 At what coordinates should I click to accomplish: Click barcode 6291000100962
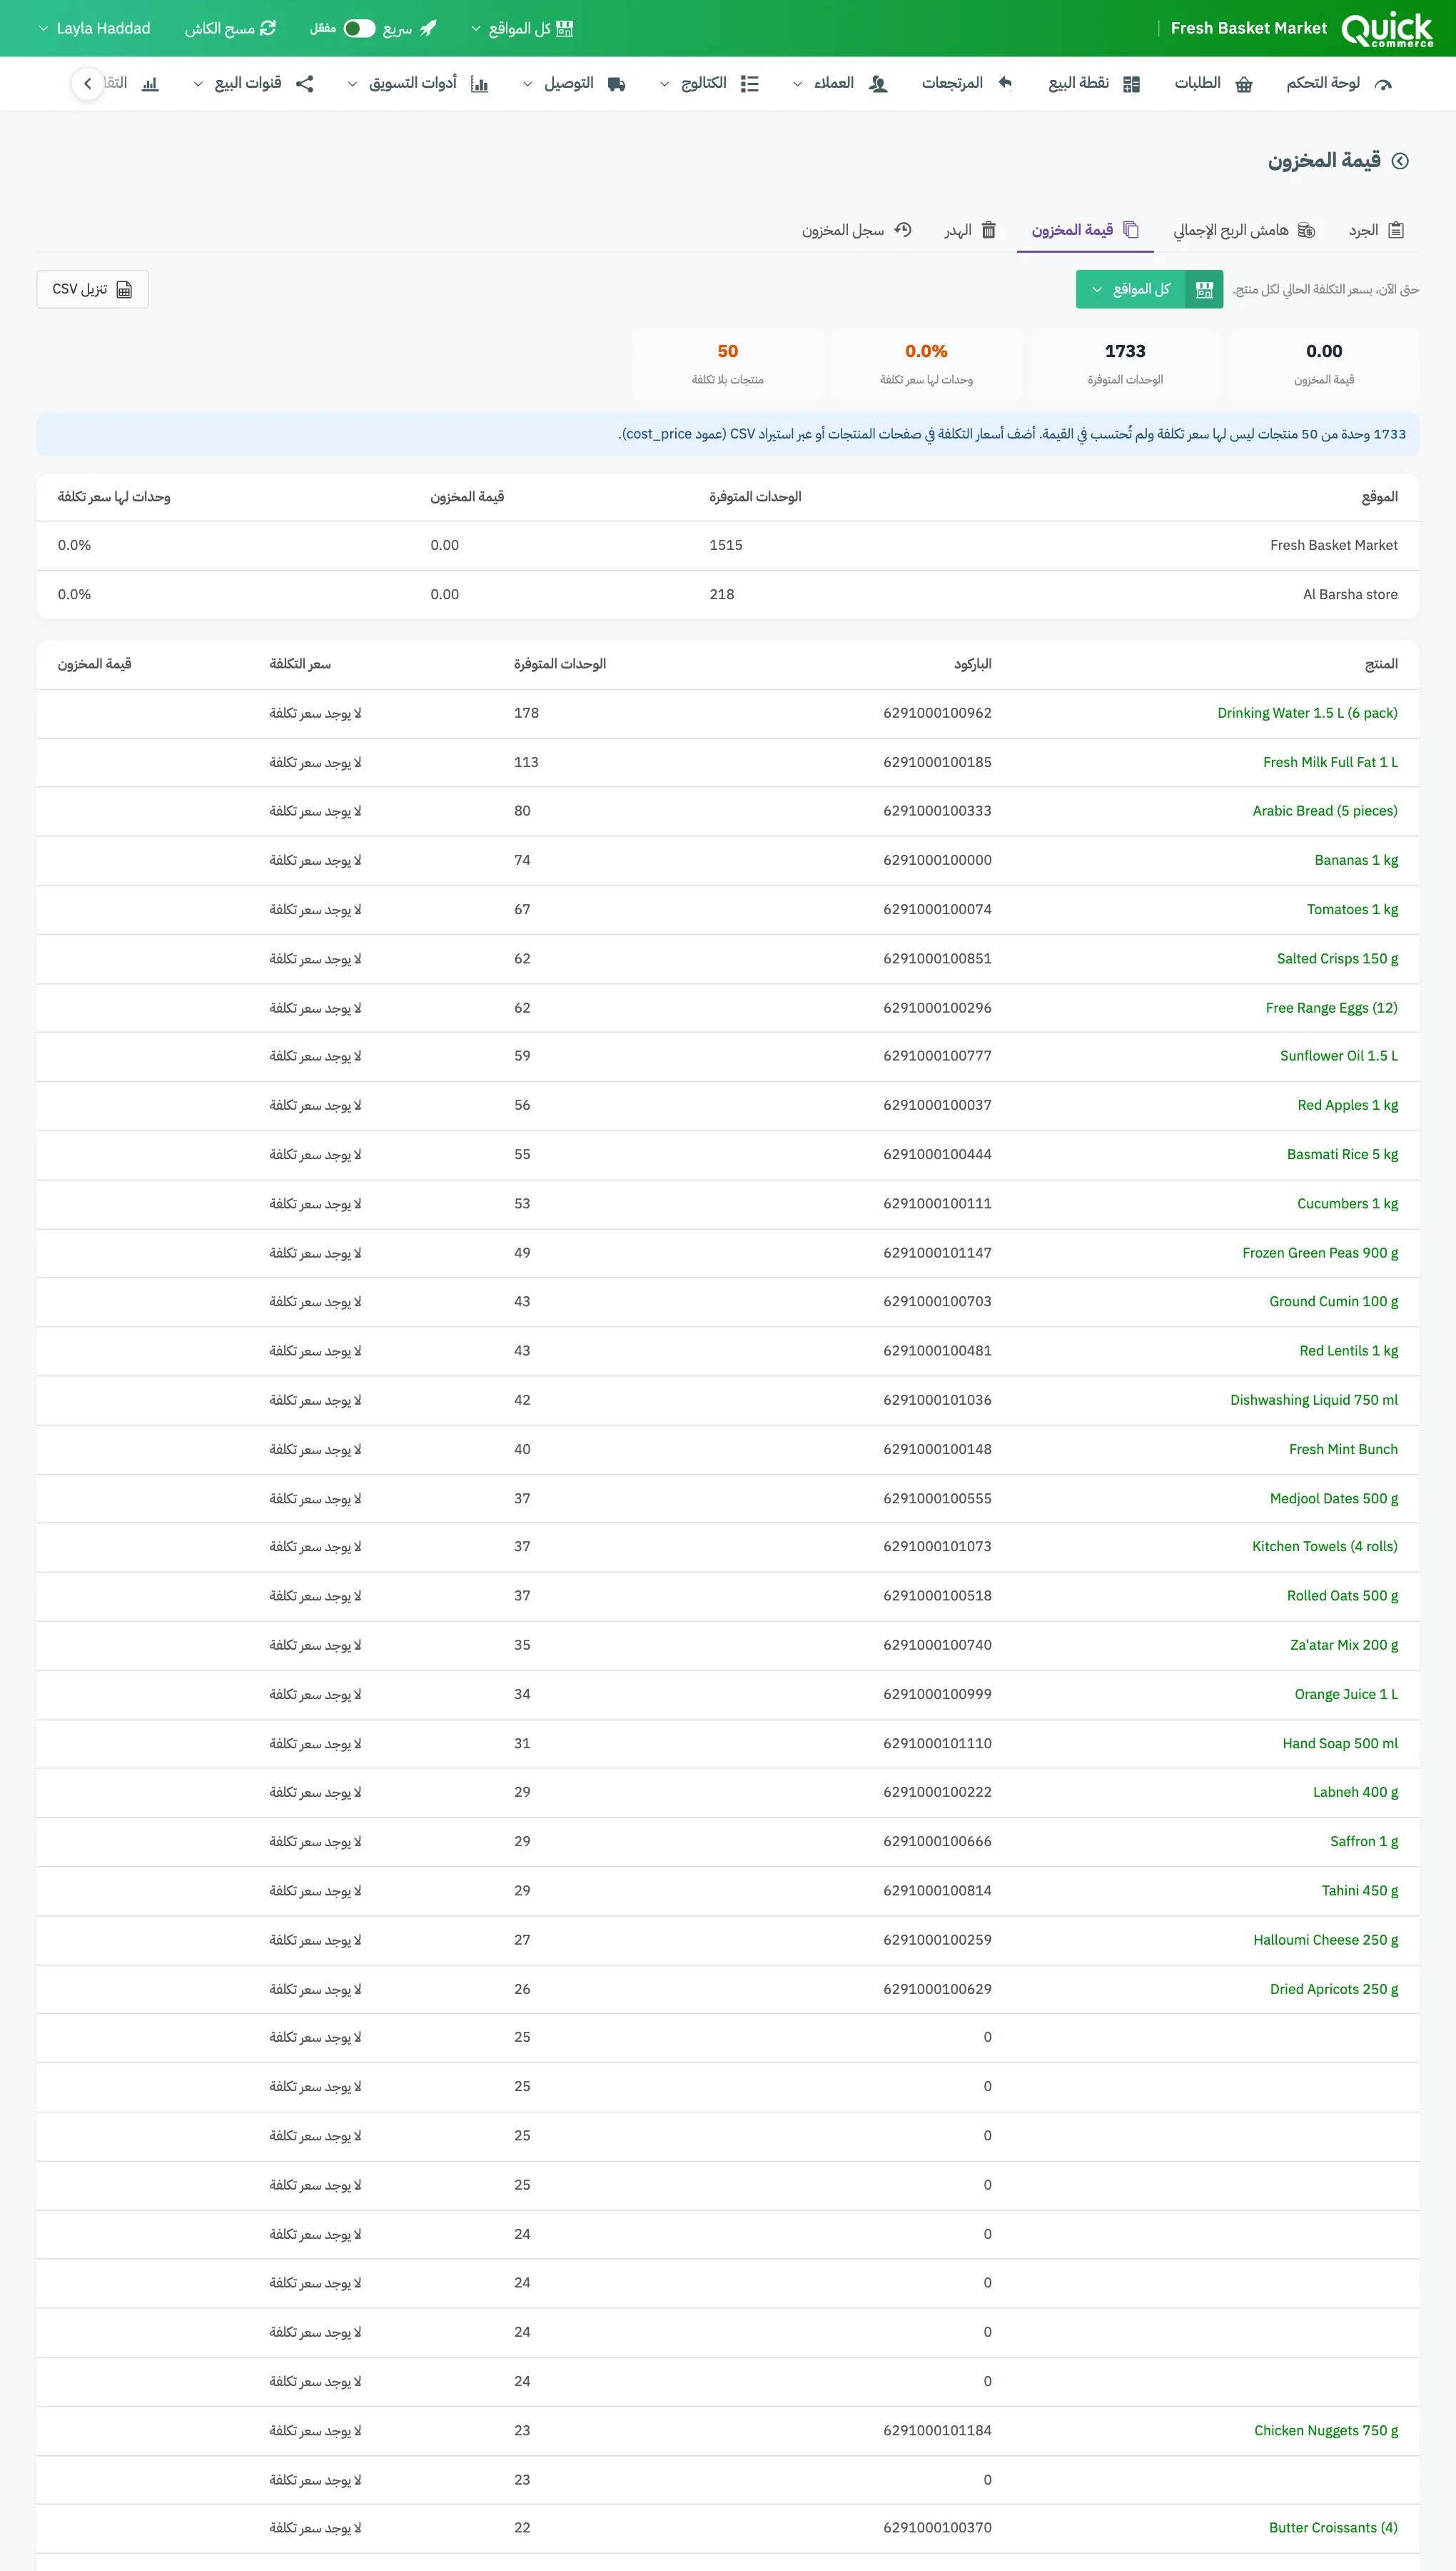pos(937,713)
